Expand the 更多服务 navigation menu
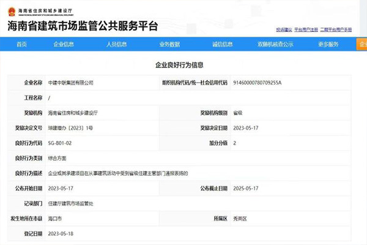The width and height of the screenshot is (367, 245). 328,44
